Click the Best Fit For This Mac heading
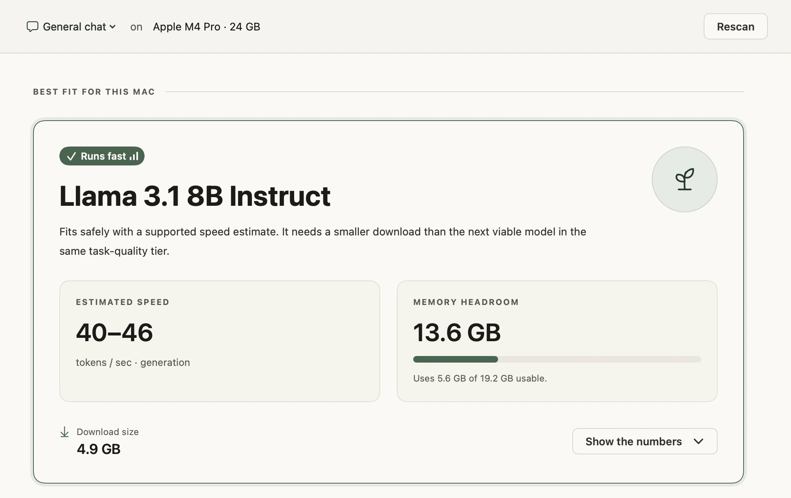This screenshot has height=498, width=791. coord(94,92)
